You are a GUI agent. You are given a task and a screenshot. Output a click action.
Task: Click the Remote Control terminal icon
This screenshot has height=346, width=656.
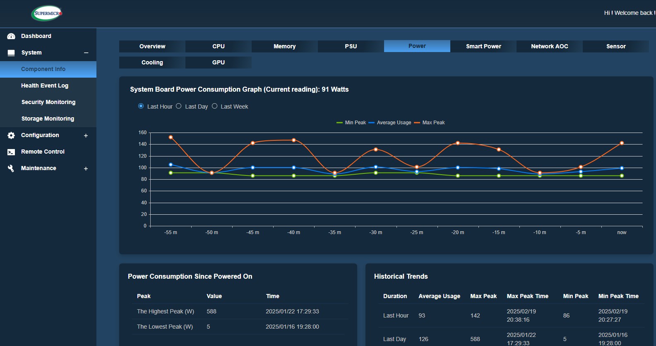(11, 152)
